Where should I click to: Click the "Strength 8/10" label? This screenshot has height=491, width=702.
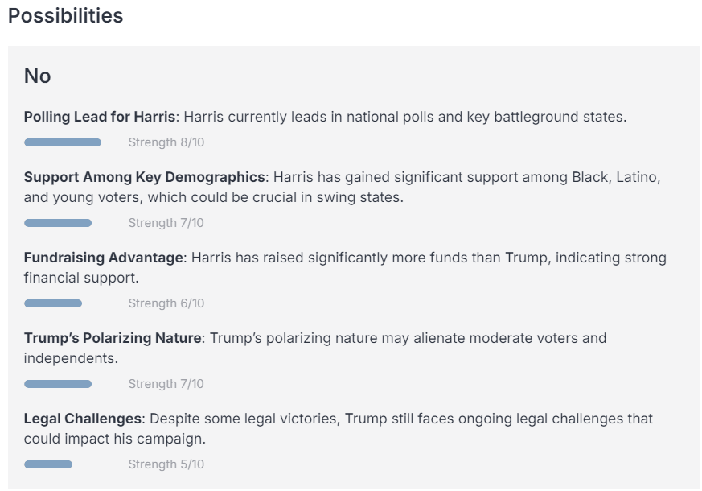[x=166, y=142]
